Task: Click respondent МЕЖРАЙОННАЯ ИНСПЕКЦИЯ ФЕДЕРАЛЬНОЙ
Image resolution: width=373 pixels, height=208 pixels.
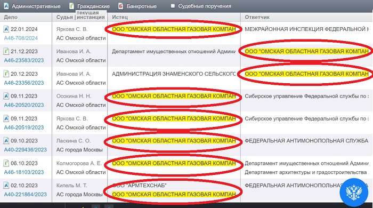Action: click(306, 29)
